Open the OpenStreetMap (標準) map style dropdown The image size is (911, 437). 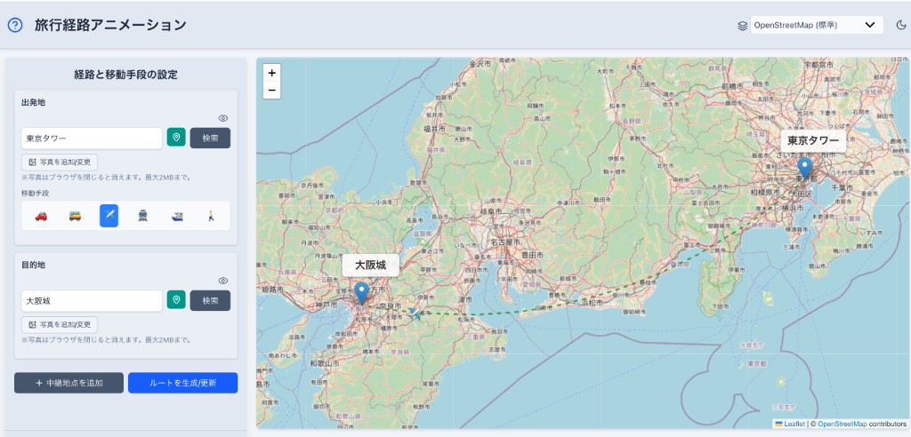pyautogui.click(x=816, y=26)
